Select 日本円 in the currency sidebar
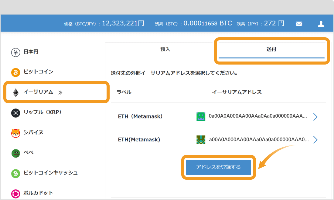 31,52
